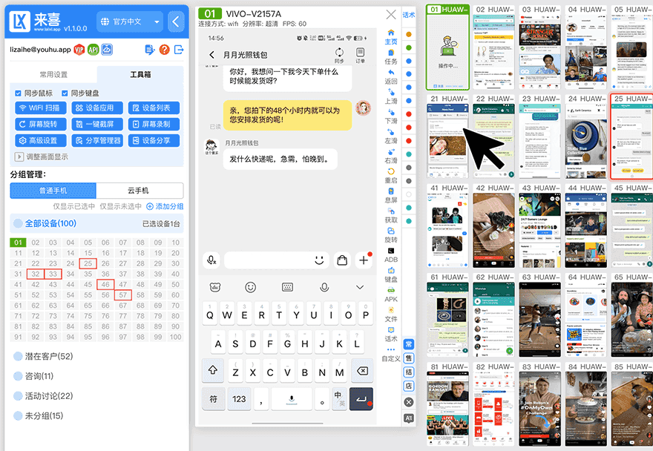Expand the 调整画面显示 section
The width and height of the screenshot is (653, 451).
click(x=45, y=157)
